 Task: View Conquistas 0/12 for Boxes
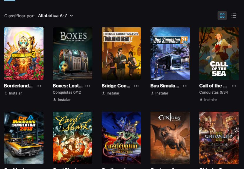tap(67, 92)
